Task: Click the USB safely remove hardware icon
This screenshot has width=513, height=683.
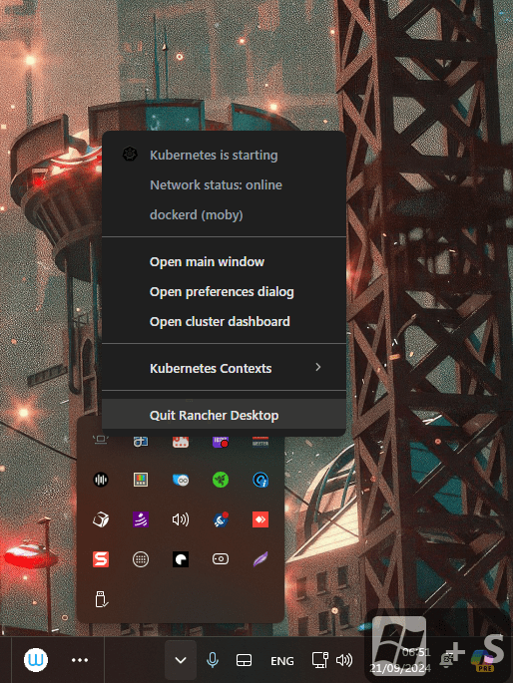Action: (x=101, y=599)
